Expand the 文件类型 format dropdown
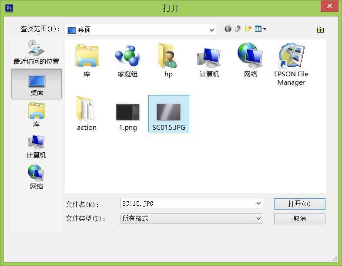The image size is (342, 266). tap(259, 219)
